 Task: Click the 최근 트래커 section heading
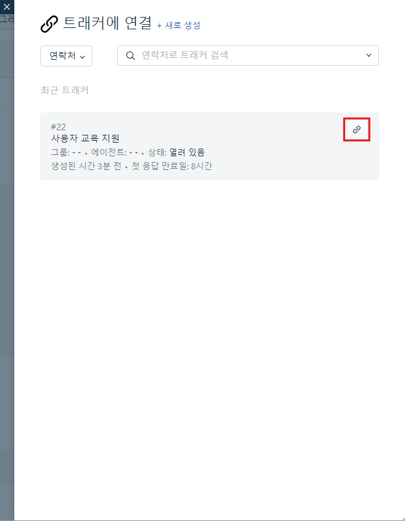click(x=64, y=90)
